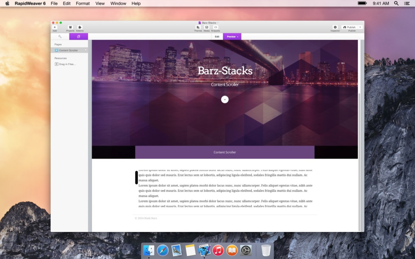
Task: Click Drag in Files resource placeholder
Action: coord(65,64)
